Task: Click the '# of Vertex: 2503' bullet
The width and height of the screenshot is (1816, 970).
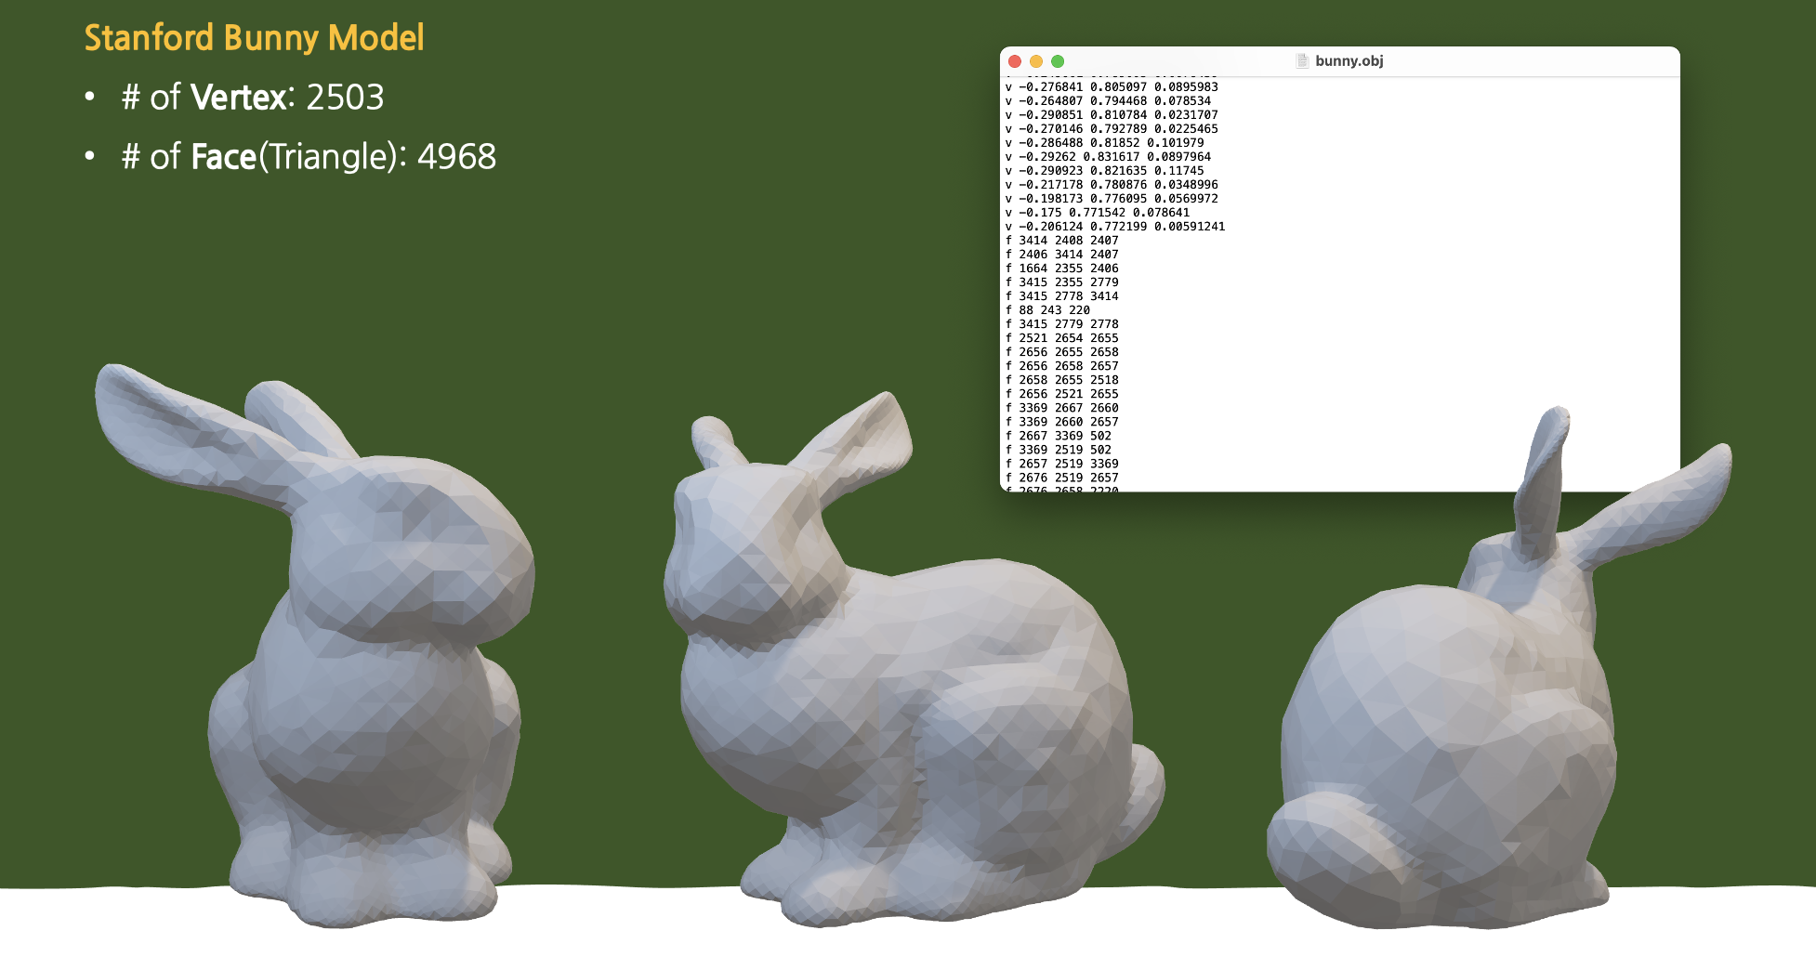Action: point(252,98)
